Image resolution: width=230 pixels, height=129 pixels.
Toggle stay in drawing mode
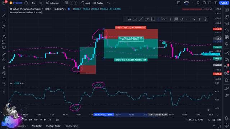[4, 73]
